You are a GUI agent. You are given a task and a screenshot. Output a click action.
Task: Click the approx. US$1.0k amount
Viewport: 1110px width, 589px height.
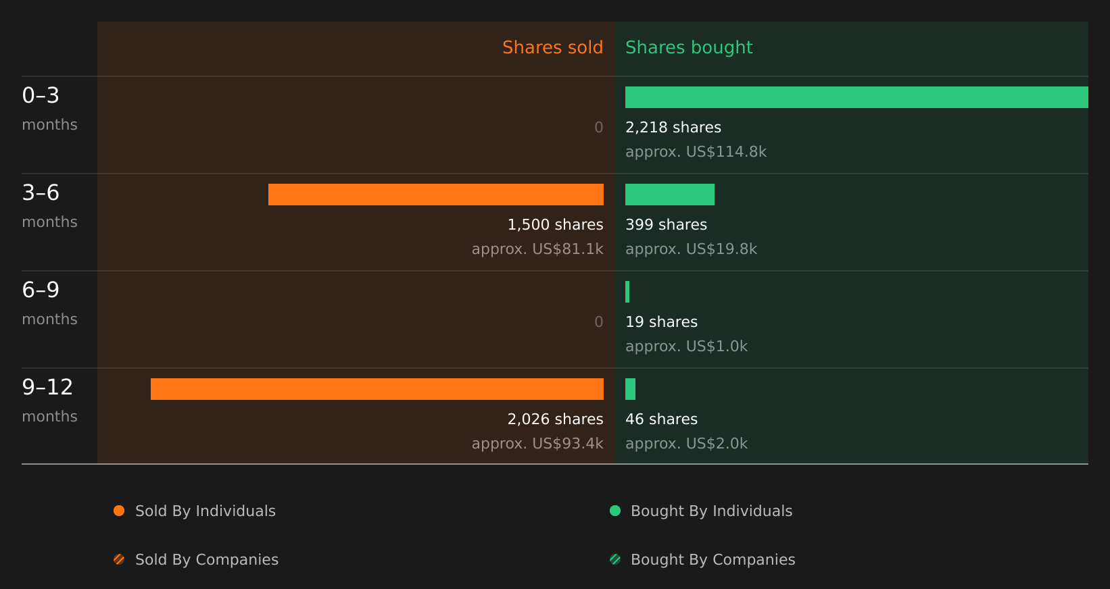point(686,346)
